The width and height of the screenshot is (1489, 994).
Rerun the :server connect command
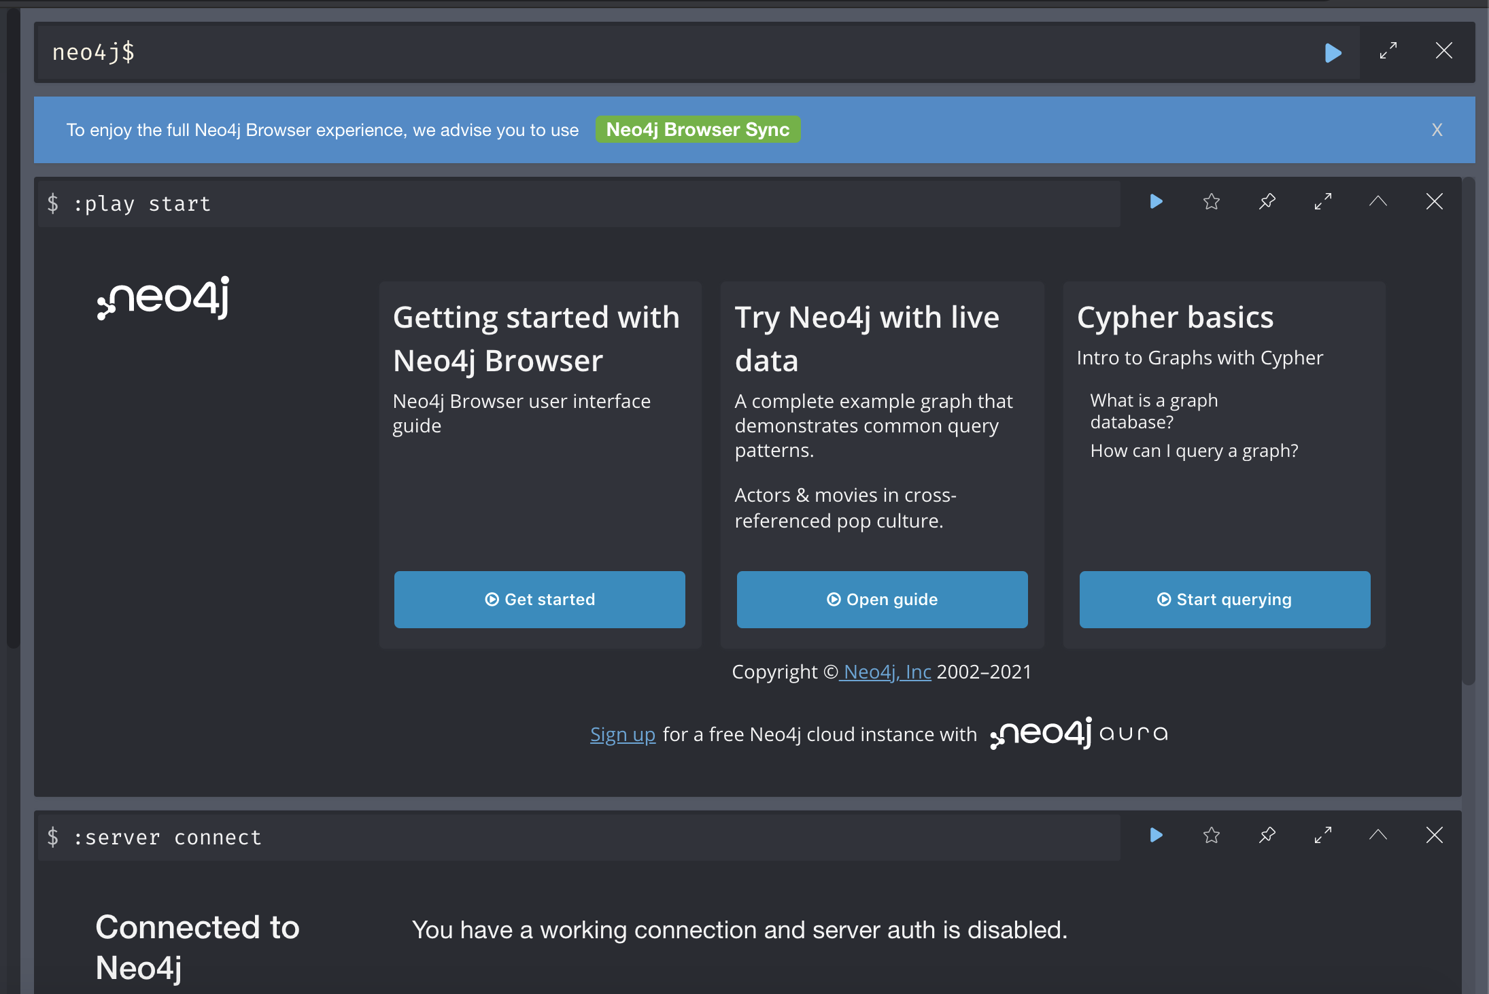click(1156, 836)
